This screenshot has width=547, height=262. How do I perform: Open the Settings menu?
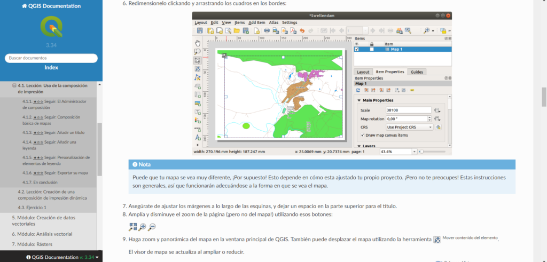coord(290,22)
